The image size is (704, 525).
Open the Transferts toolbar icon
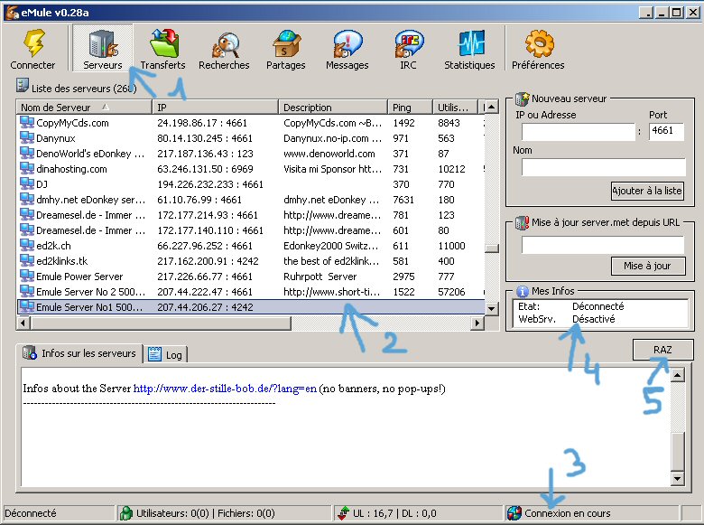164,42
